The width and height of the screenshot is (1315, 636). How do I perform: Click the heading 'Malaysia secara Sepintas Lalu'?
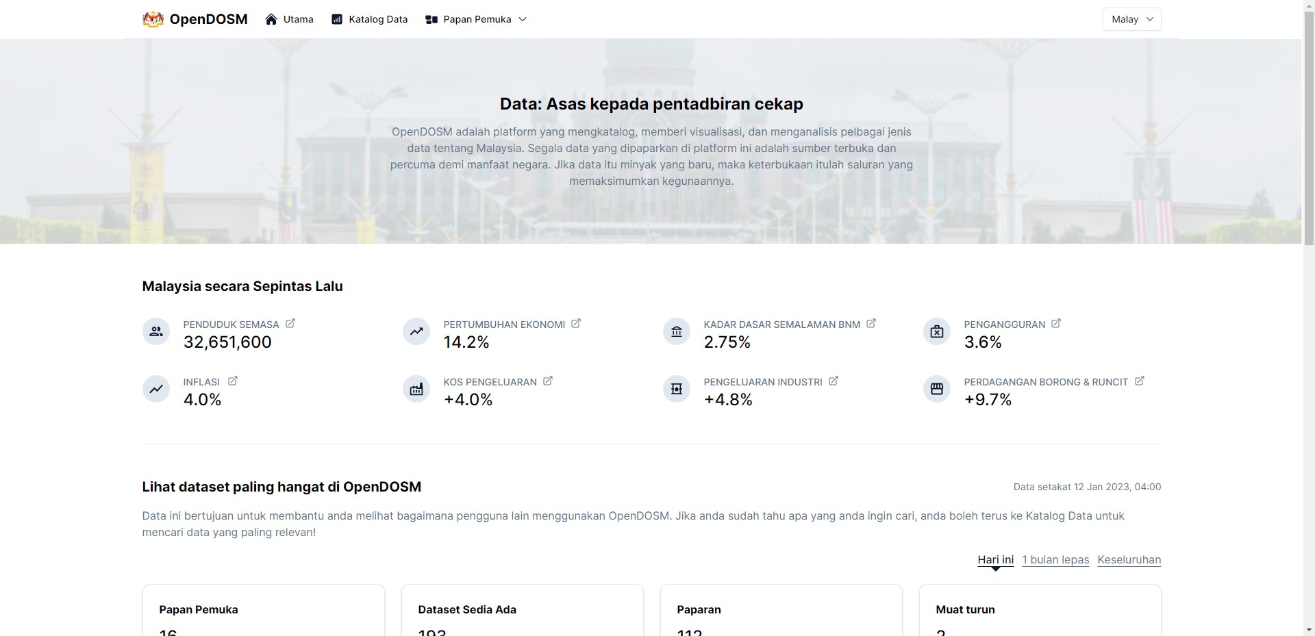[x=242, y=286]
